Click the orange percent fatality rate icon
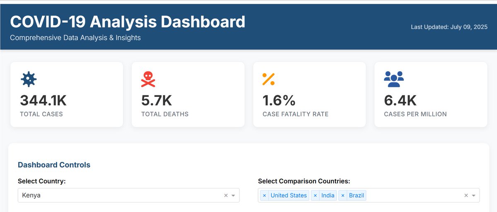This screenshot has height=212, width=497. click(269, 79)
